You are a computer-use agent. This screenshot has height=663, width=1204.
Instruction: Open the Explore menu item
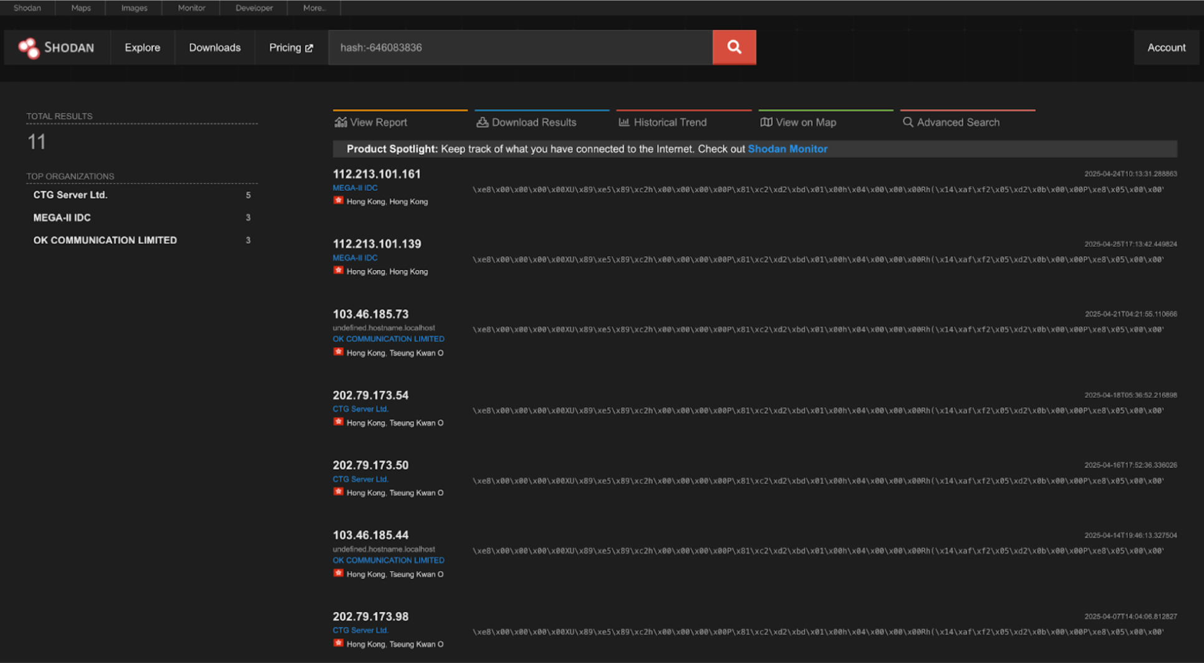point(142,47)
